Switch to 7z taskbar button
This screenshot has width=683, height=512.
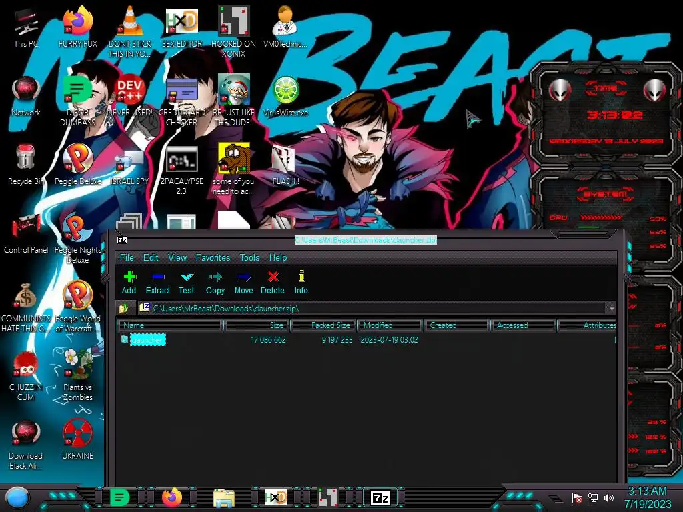point(380,497)
